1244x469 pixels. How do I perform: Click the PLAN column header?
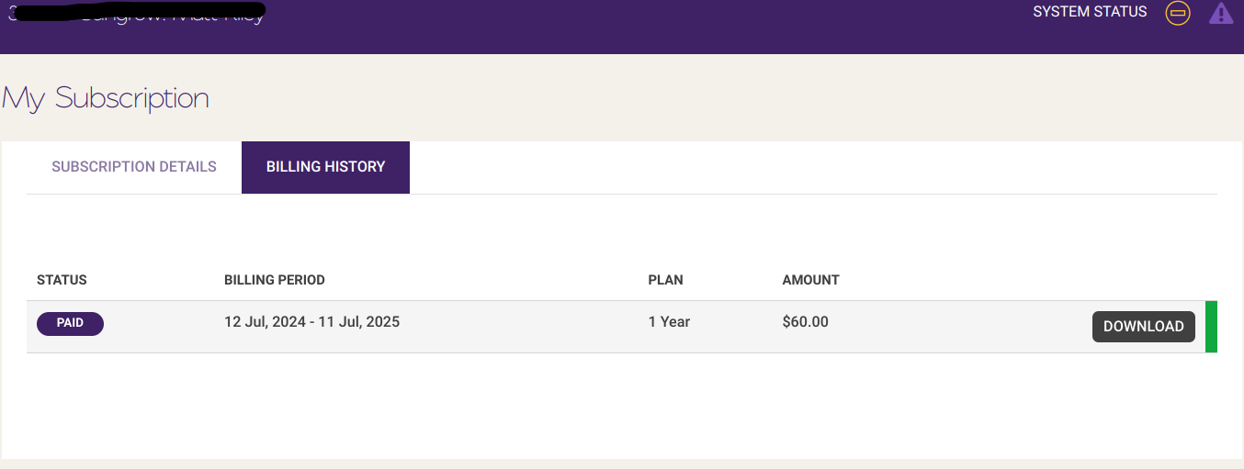click(x=665, y=280)
